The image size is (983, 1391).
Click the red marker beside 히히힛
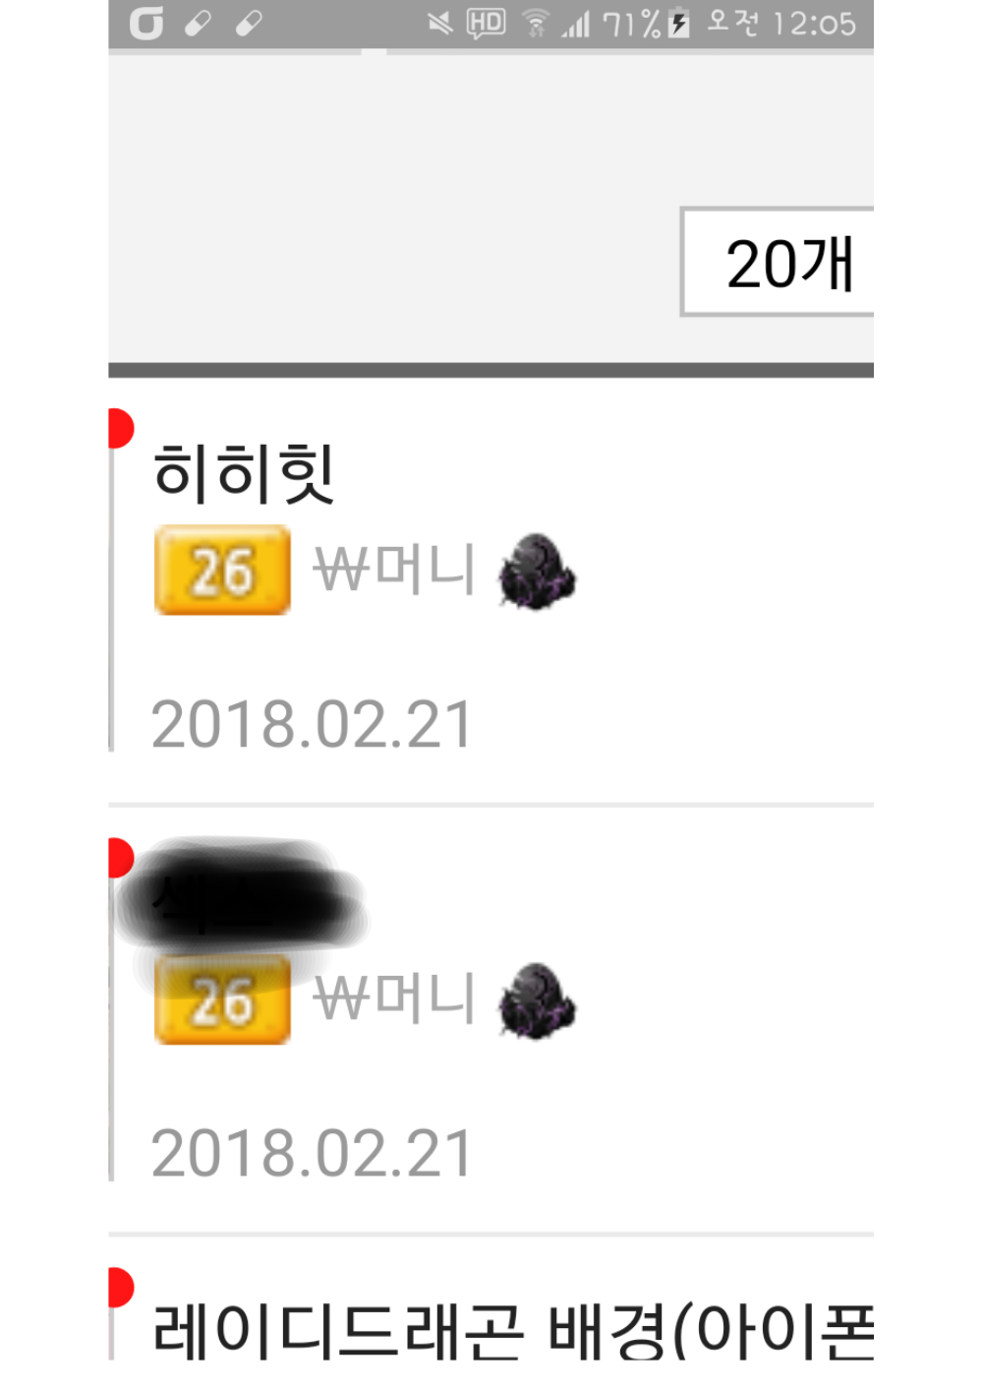pyautogui.click(x=120, y=429)
